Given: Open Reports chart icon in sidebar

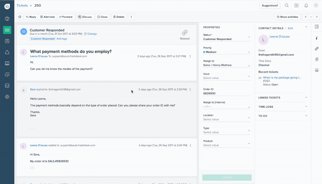Looking at the screenshot, I should tap(7, 86).
